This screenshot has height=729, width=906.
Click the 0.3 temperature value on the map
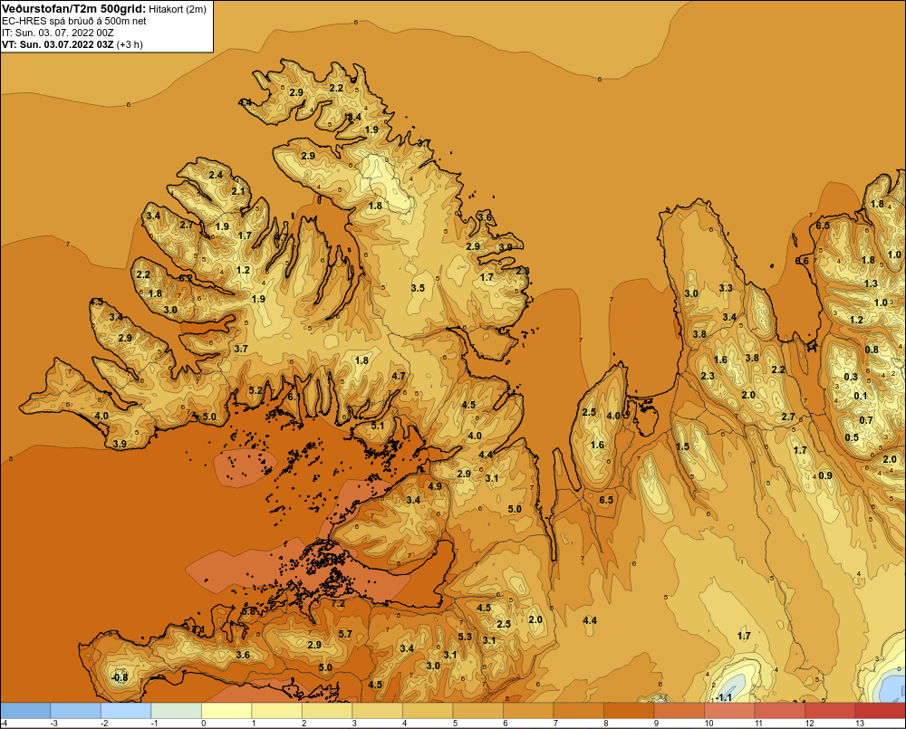851,378
